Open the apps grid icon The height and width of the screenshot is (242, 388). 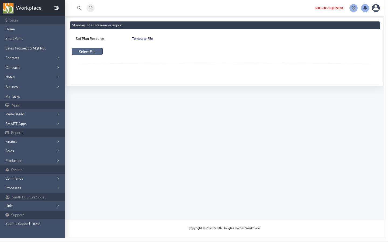click(x=354, y=8)
